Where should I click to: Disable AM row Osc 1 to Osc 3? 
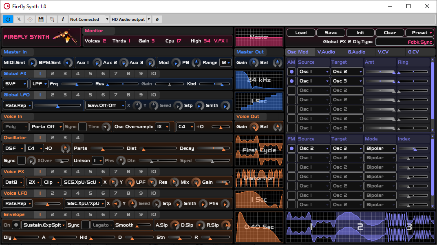point(291,81)
